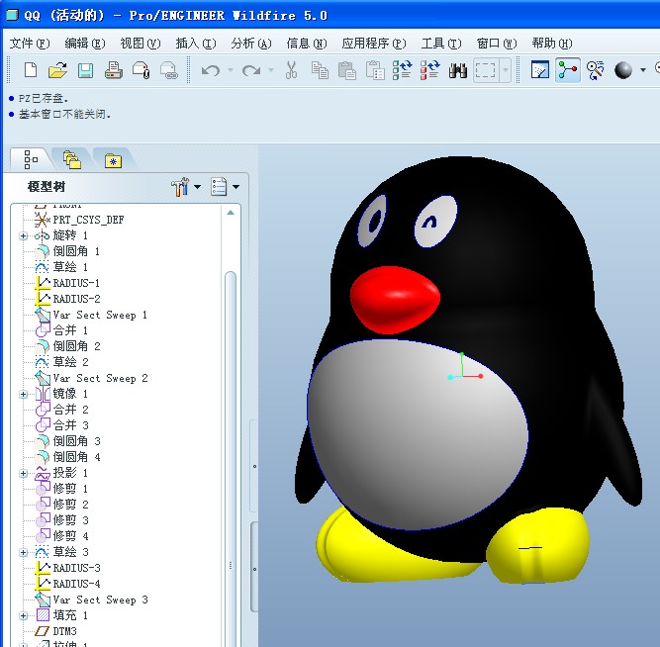Click the binoculars Find icon

[457, 70]
